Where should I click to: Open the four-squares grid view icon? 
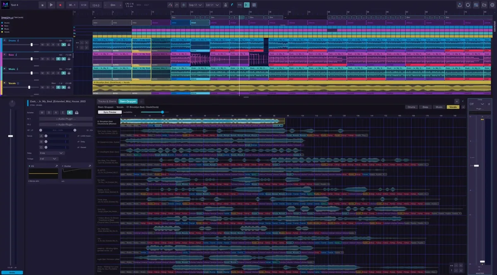tap(476, 5)
